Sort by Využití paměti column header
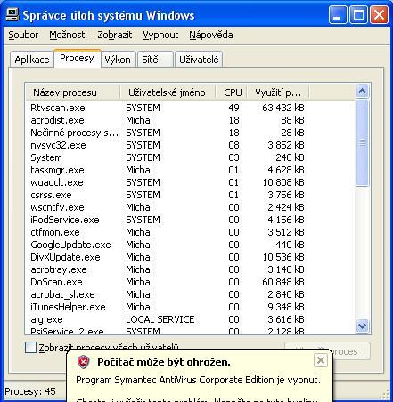Viewport: 393px width, 402px height. (278, 92)
